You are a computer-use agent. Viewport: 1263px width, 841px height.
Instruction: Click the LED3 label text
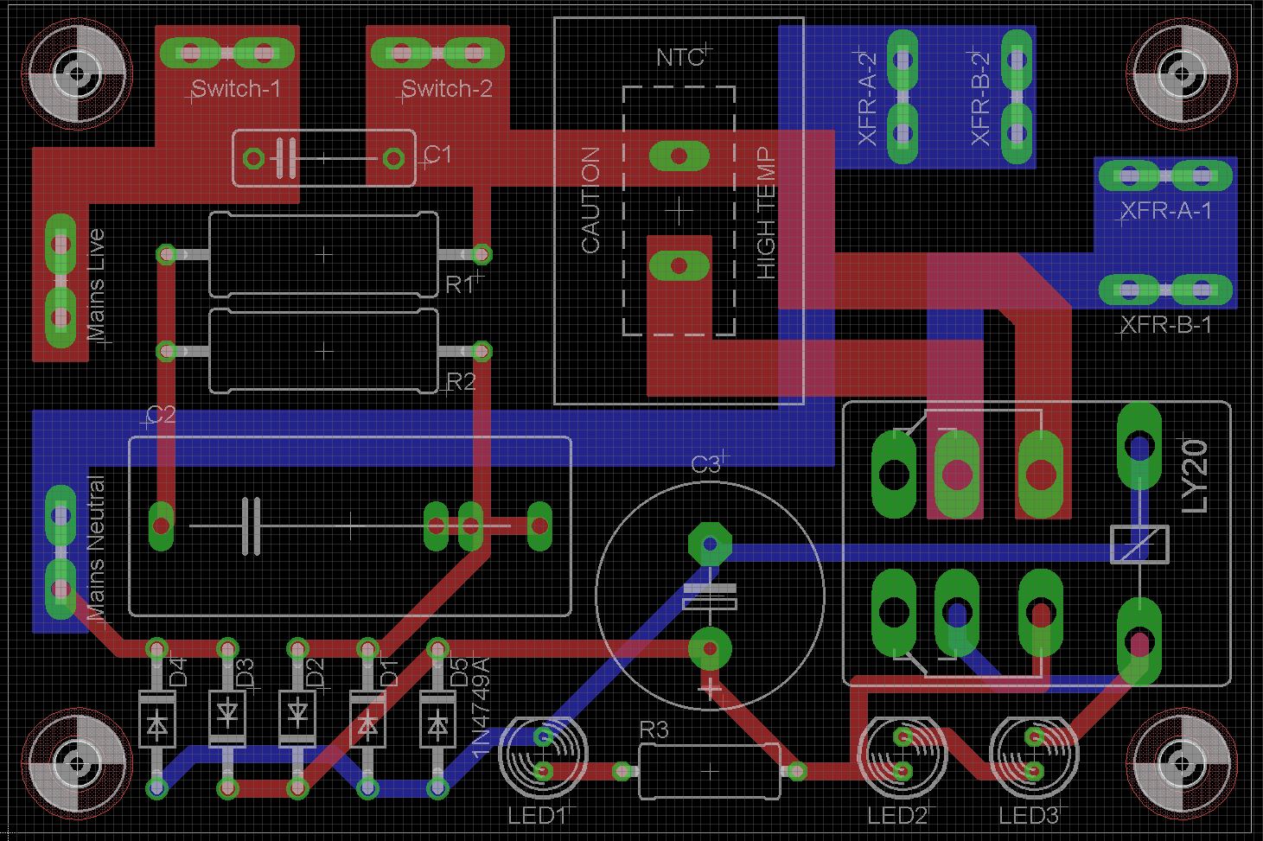point(1029,815)
